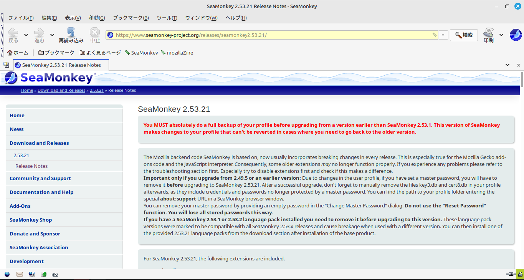Open the Address Book status bar icon
Screen dimensions: 524x280
click(44, 274)
